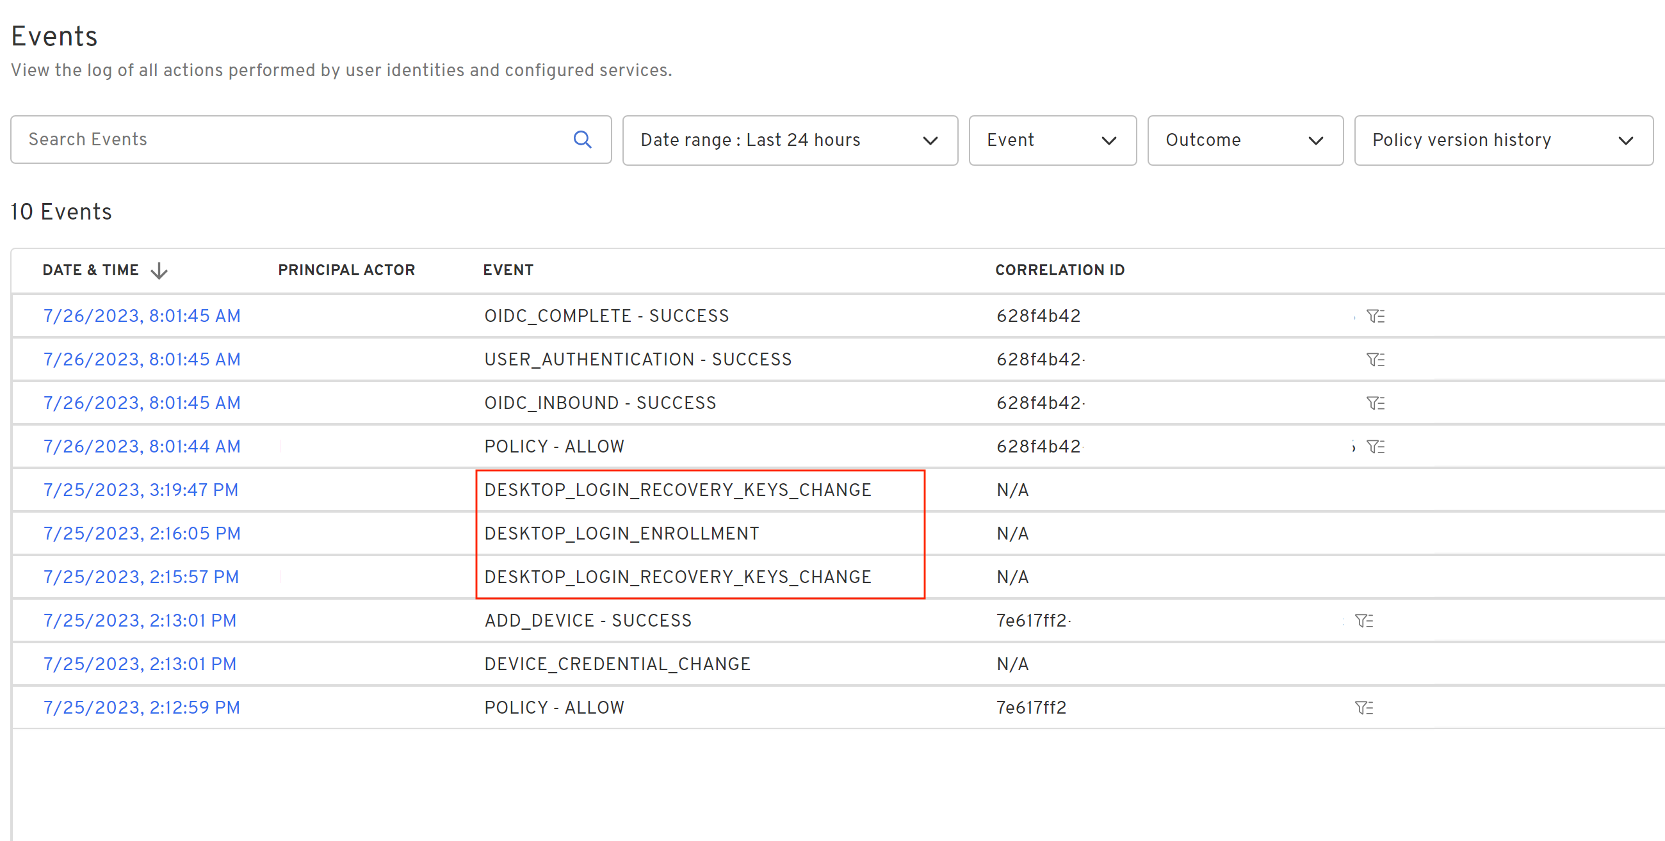Click the Correlation ID column header
1665x841 pixels.
tap(1059, 270)
